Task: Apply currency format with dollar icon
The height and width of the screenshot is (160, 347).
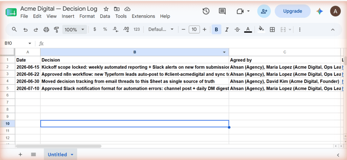Action: click(x=95, y=29)
